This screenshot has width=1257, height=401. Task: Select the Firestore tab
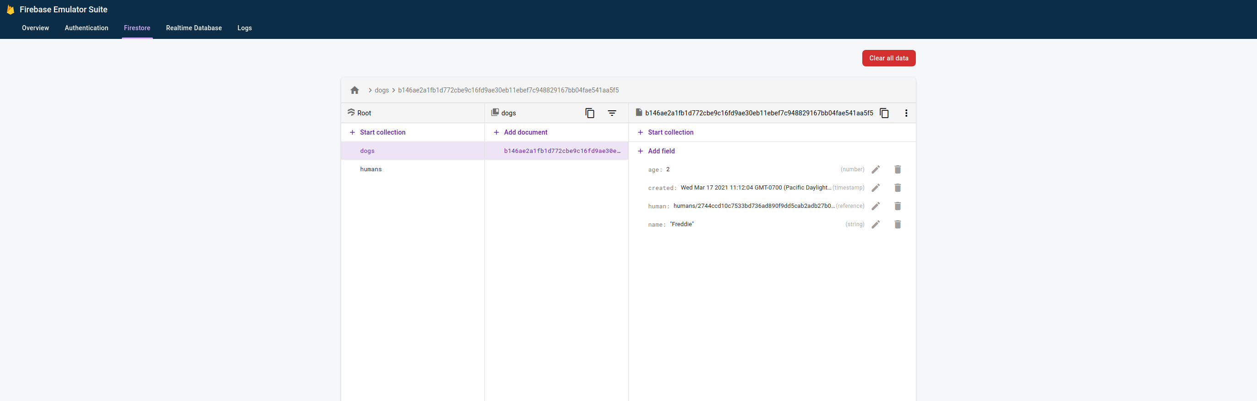click(x=137, y=28)
